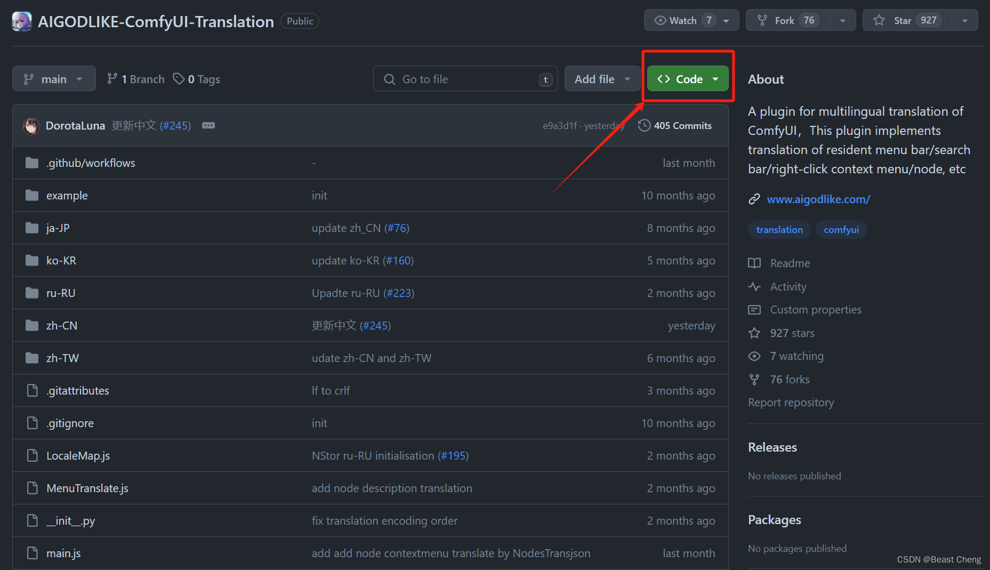Open 'fix translation encoding order' commit

point(384,521)
